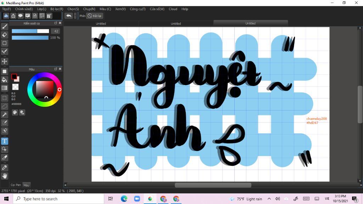Select the background color swatch

click(17, 80)
